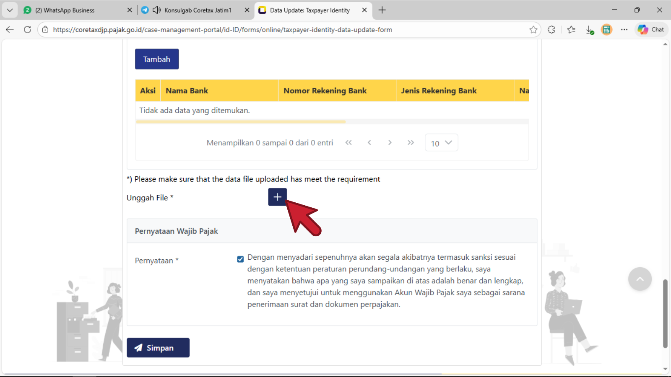Switch to Konsulgab Coretax Jatim1 tab
671x377 pixels.
(x=198, y=10)
